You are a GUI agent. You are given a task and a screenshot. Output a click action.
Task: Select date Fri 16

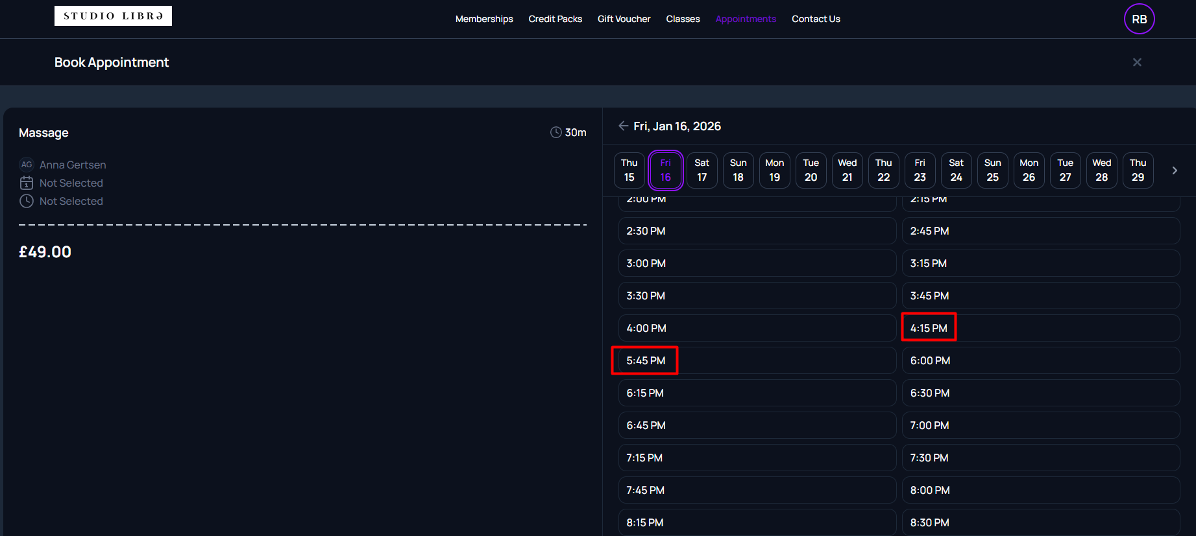[666, 170]
